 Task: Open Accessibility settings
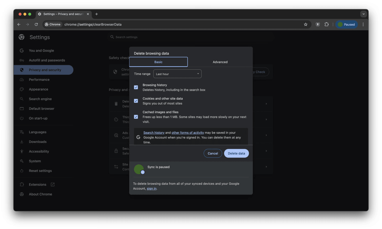click(x=39, y=151)
